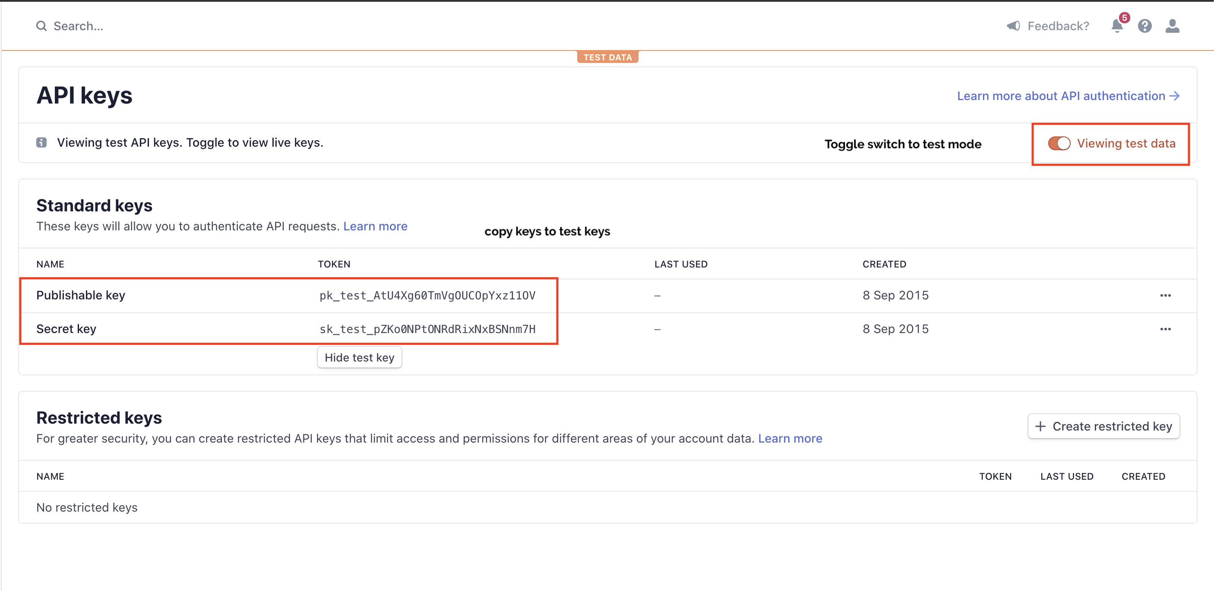The height and width of the screenshot is (591, 1214).
Task: Click arrow next to API authentication link
Action: click(x=1175, y=96)
